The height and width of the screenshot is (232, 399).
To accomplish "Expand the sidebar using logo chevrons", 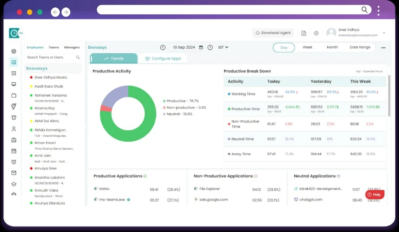I will pos(21,33).
